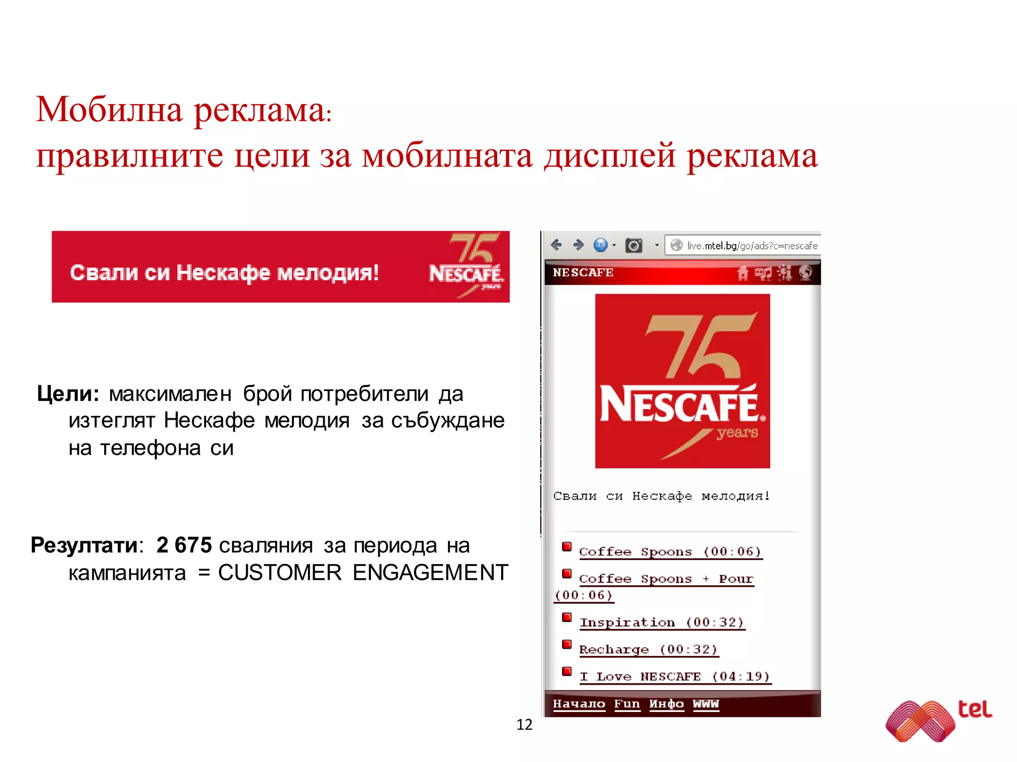The width and height of the screenshot is (1017, 762).
Task: Open I Love NESCAFE (04:19) link
Action: pyautogui.click(x=675, y=677)
